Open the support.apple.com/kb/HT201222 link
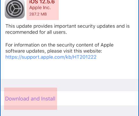Image resolution: width=139 pixels, height=116 pixels. click(51, 57)
